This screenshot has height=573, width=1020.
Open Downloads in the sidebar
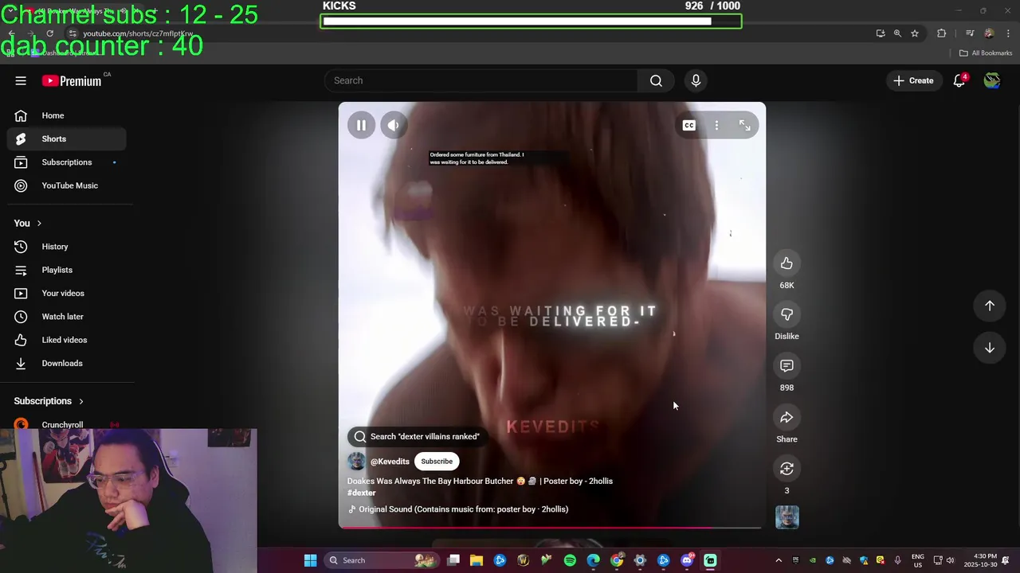point(67,363)
